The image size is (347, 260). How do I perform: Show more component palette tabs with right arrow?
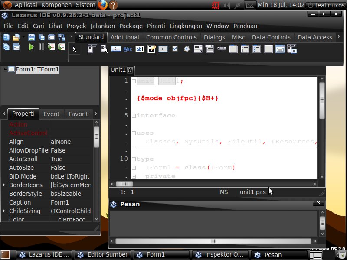[339, 37]
